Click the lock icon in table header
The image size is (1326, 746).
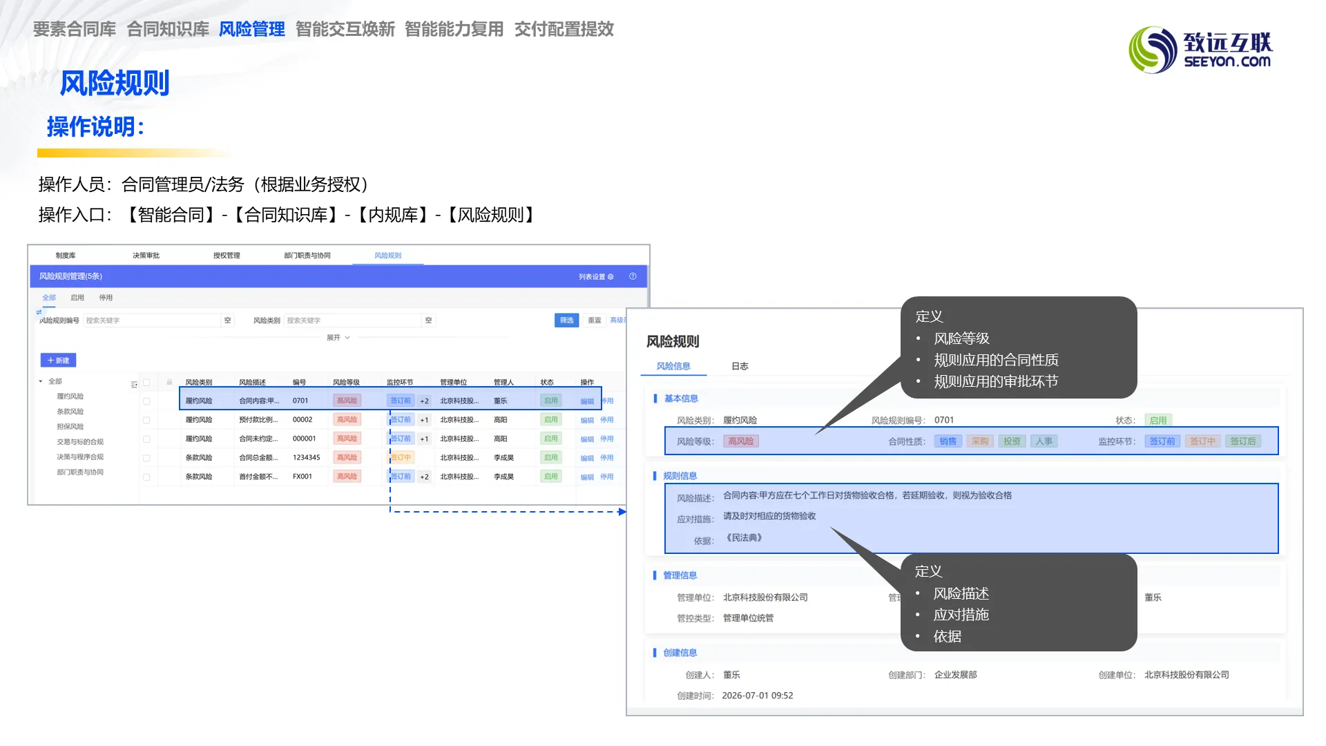tap(169, 382)
